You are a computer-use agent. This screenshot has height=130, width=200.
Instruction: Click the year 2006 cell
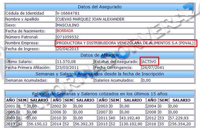[x=57, y=112]
